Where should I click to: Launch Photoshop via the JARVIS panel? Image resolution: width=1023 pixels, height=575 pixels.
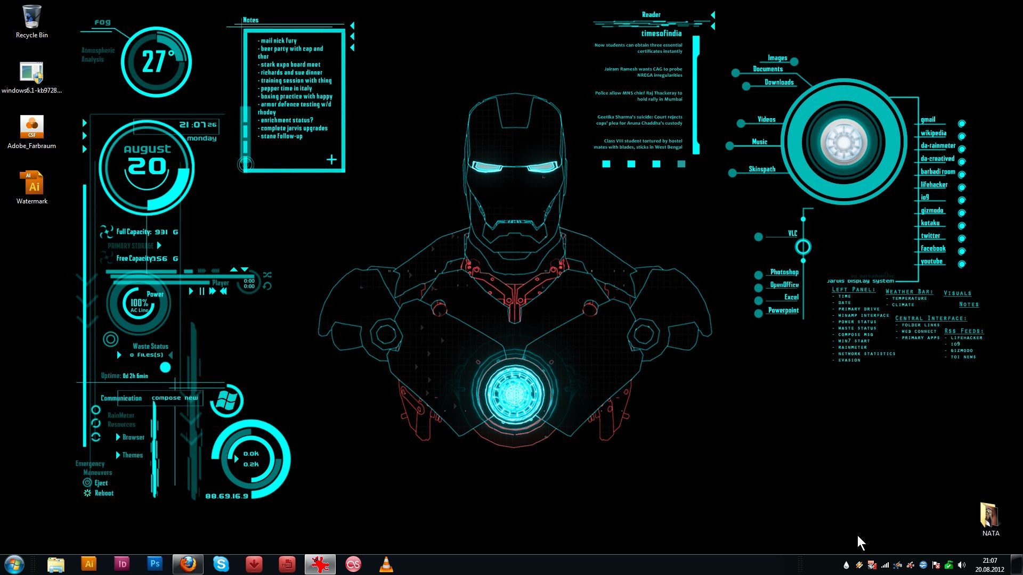coord(783,272)
